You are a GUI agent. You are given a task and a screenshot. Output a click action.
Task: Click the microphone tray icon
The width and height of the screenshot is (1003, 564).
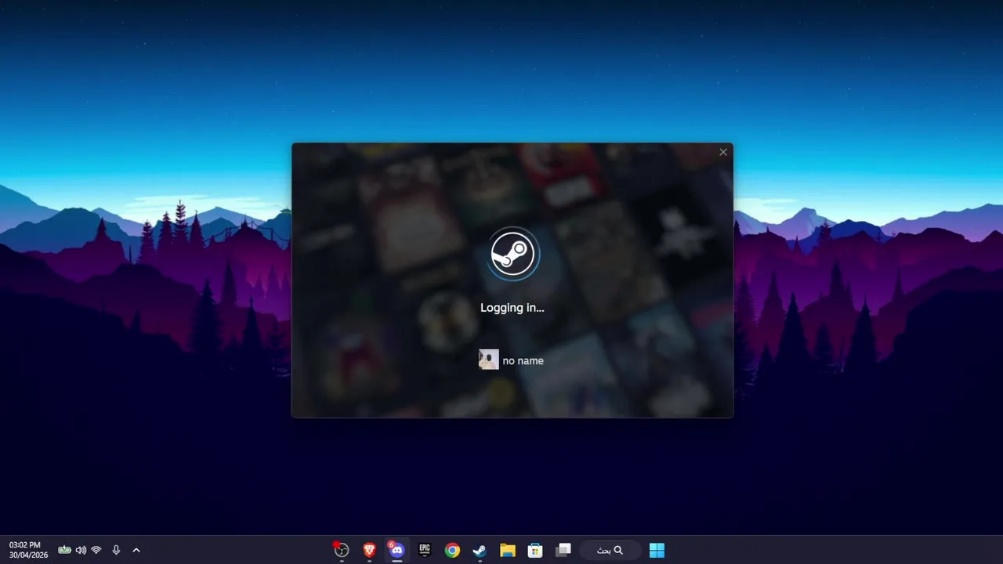click(116, 550)
